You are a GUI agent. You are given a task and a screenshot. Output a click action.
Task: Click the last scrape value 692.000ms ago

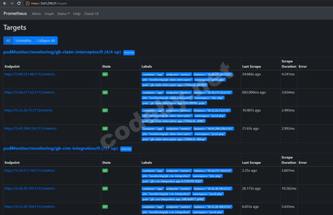pos(254,92)
